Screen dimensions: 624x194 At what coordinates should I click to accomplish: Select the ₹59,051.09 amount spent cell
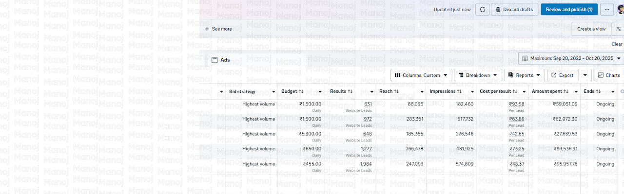point(565,104)
